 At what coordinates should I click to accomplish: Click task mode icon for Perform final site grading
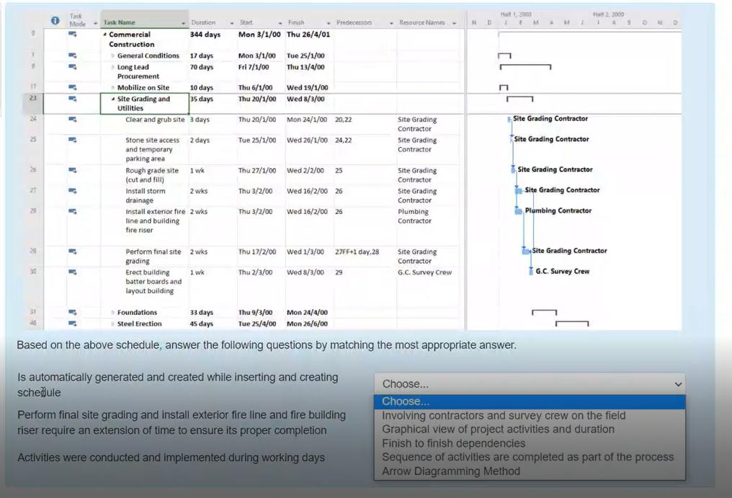[x=73, y=252]
